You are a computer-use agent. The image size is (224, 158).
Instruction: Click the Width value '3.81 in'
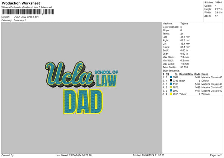pyautogui.click(x=219, y=13)
